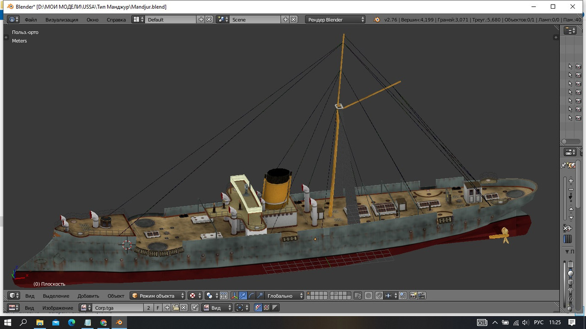Add a new scene with the plus icon
Viewport: 586px width, 329px height.
286,20
